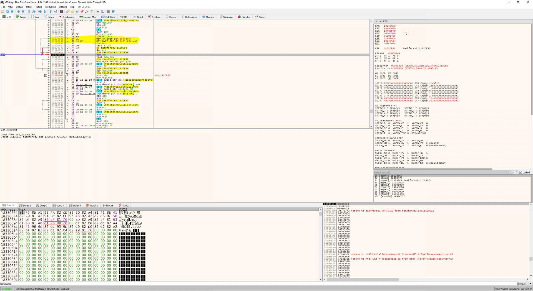This screenshot has height=291, width=533.
Task: Open the Call Stack tab
Action: tap(108, 17)
